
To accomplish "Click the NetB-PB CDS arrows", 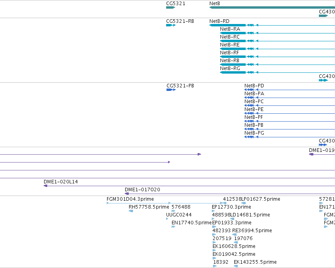I will [251, 129].
